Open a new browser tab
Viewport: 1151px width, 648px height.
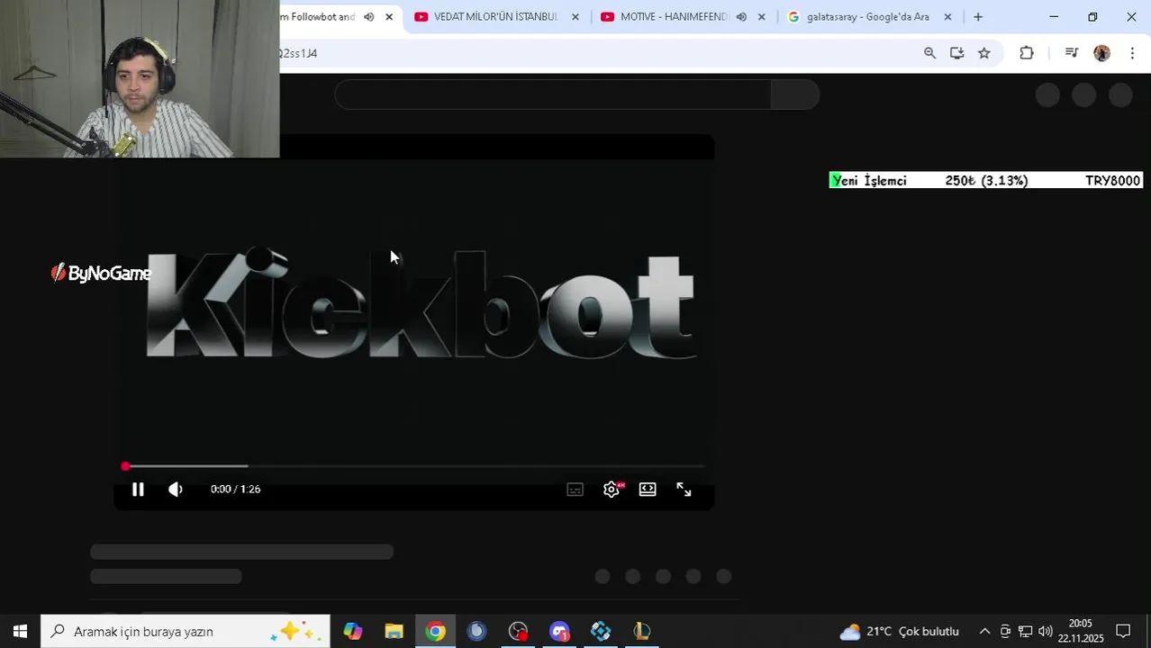pos(978,17)
